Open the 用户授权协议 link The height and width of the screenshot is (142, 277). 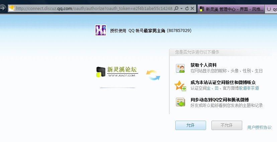pyautogui.click(x=259, y=127)
